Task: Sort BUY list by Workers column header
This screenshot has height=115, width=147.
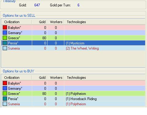Action: [x=56, y=78]
